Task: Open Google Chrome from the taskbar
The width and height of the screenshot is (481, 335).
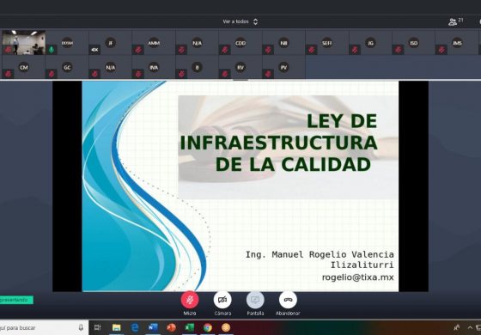Action: tap(207, 327)
